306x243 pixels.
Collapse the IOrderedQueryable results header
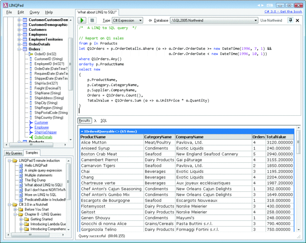point(82,131)
